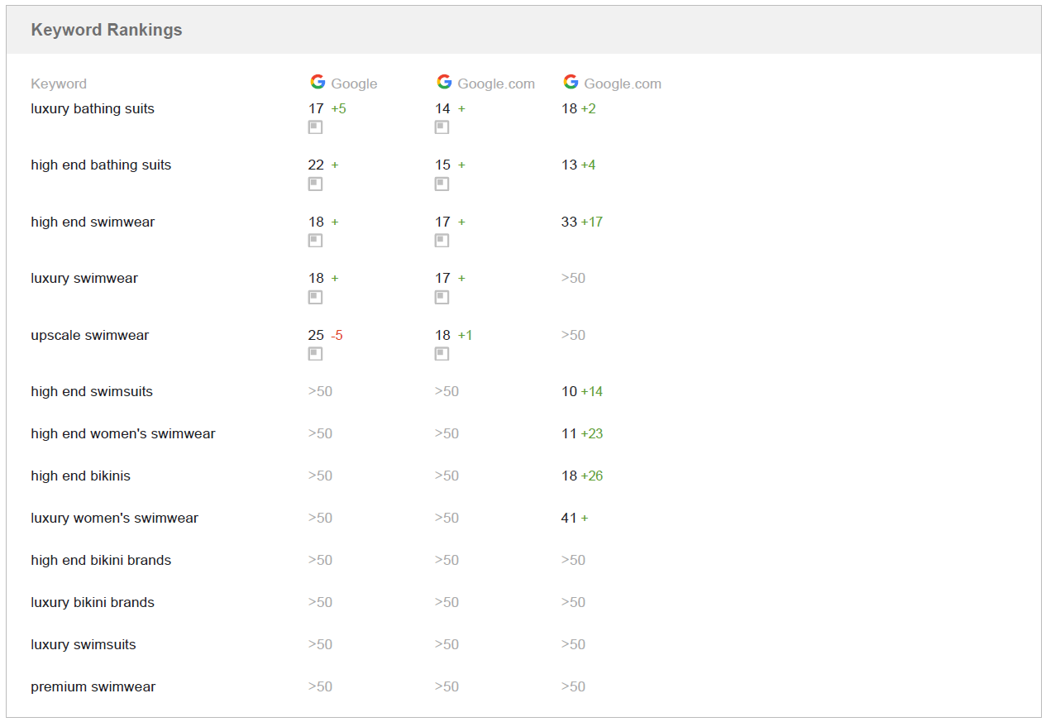Screen dimensions: 1046x722
Task: Click the Google logo in second column header
Action: pos(444,81)
